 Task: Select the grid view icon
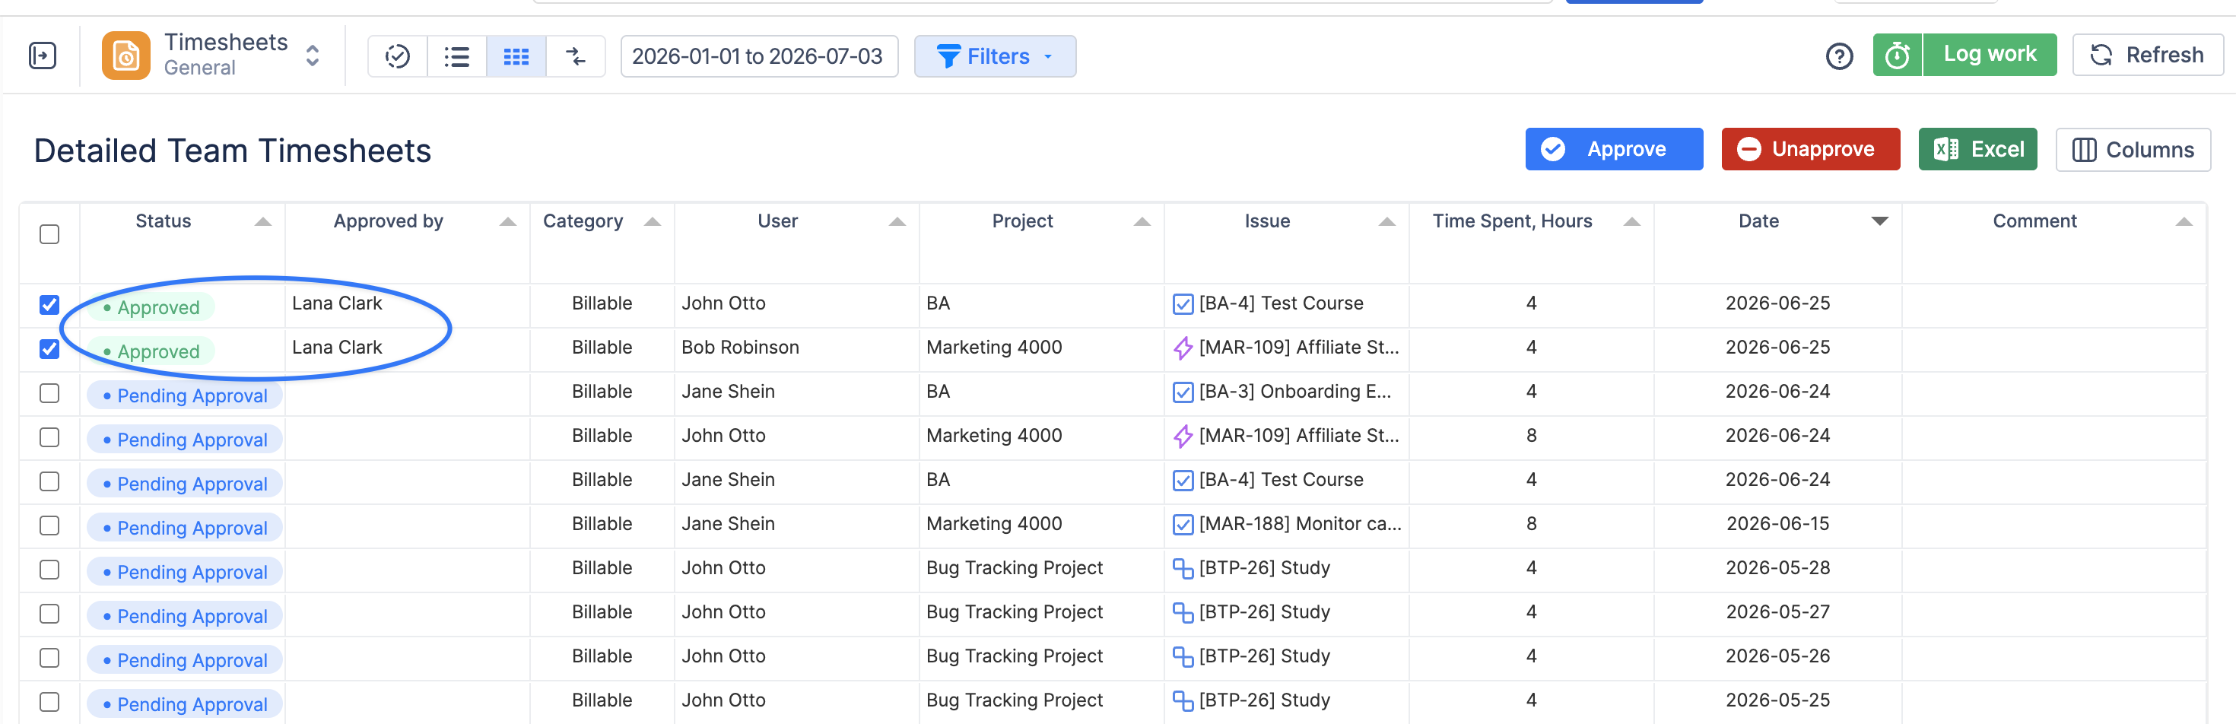[516, 56]
